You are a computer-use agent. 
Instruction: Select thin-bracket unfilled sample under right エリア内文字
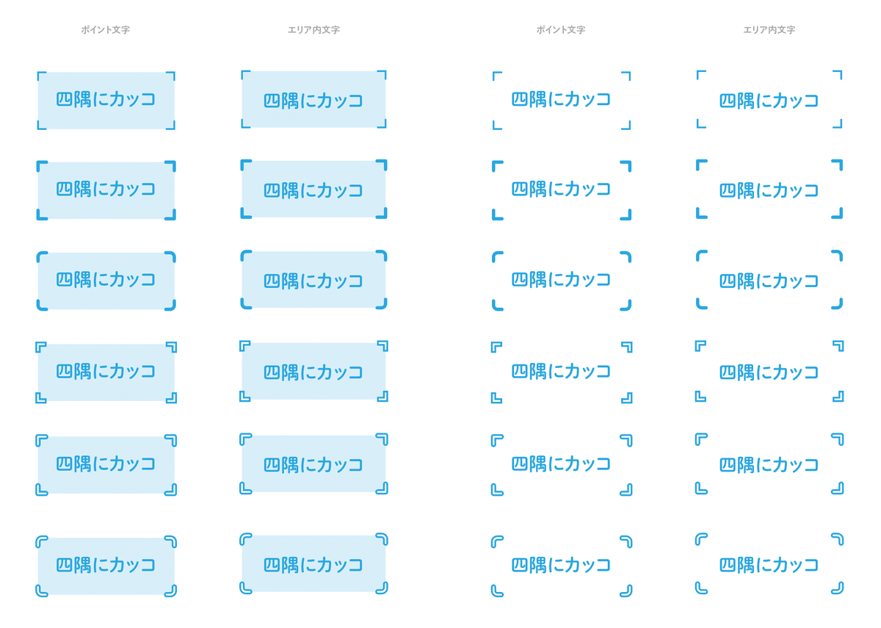[x=769, y=101]
